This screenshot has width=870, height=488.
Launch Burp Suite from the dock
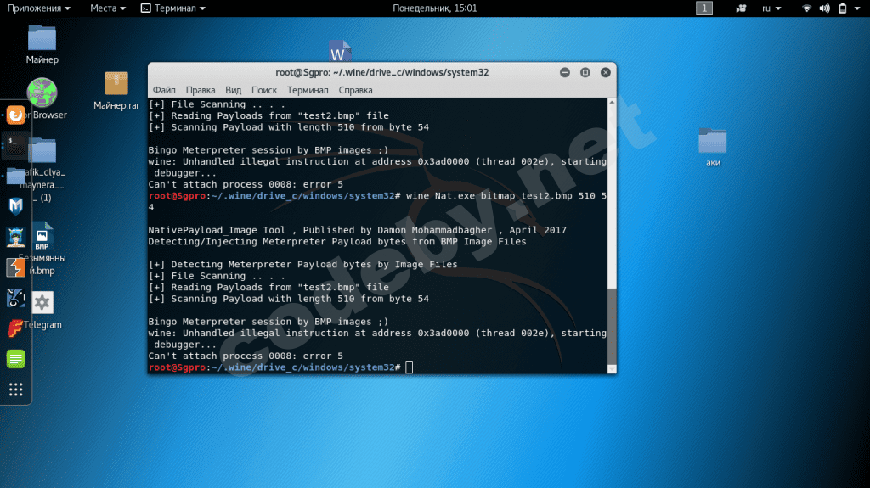pyautogui.click(x=15, y=267)
